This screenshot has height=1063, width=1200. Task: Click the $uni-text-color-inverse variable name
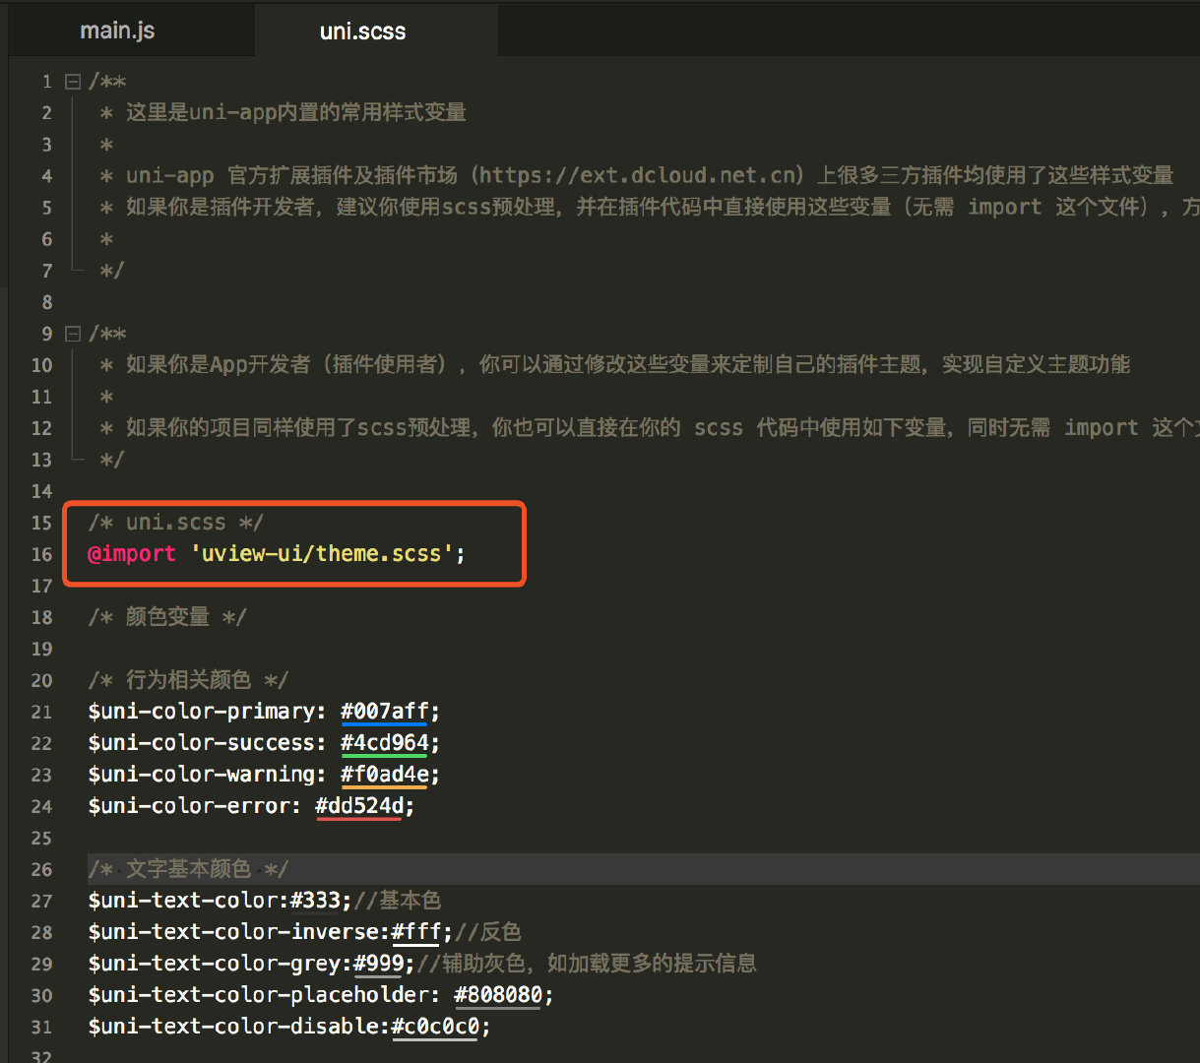tap(236, 931)
